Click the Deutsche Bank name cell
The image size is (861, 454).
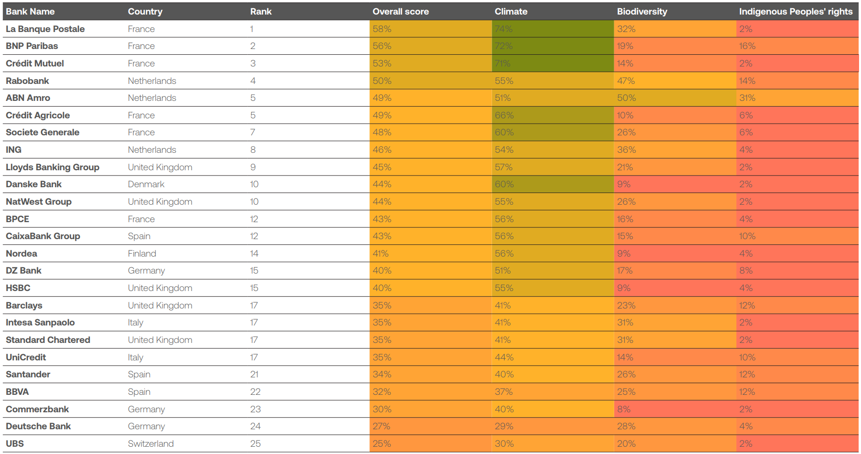[x=38, y=426]
